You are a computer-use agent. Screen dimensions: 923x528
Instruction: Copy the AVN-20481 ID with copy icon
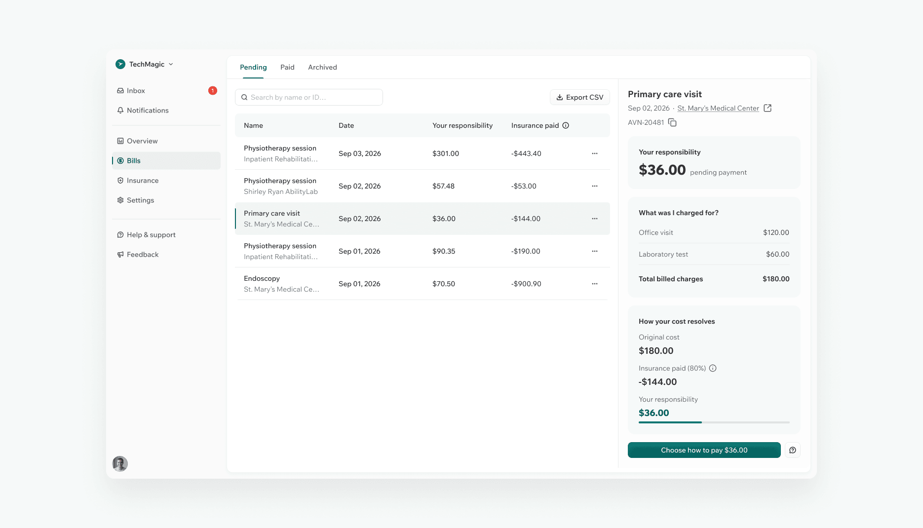pyautogui.click(x=672, y=122)
